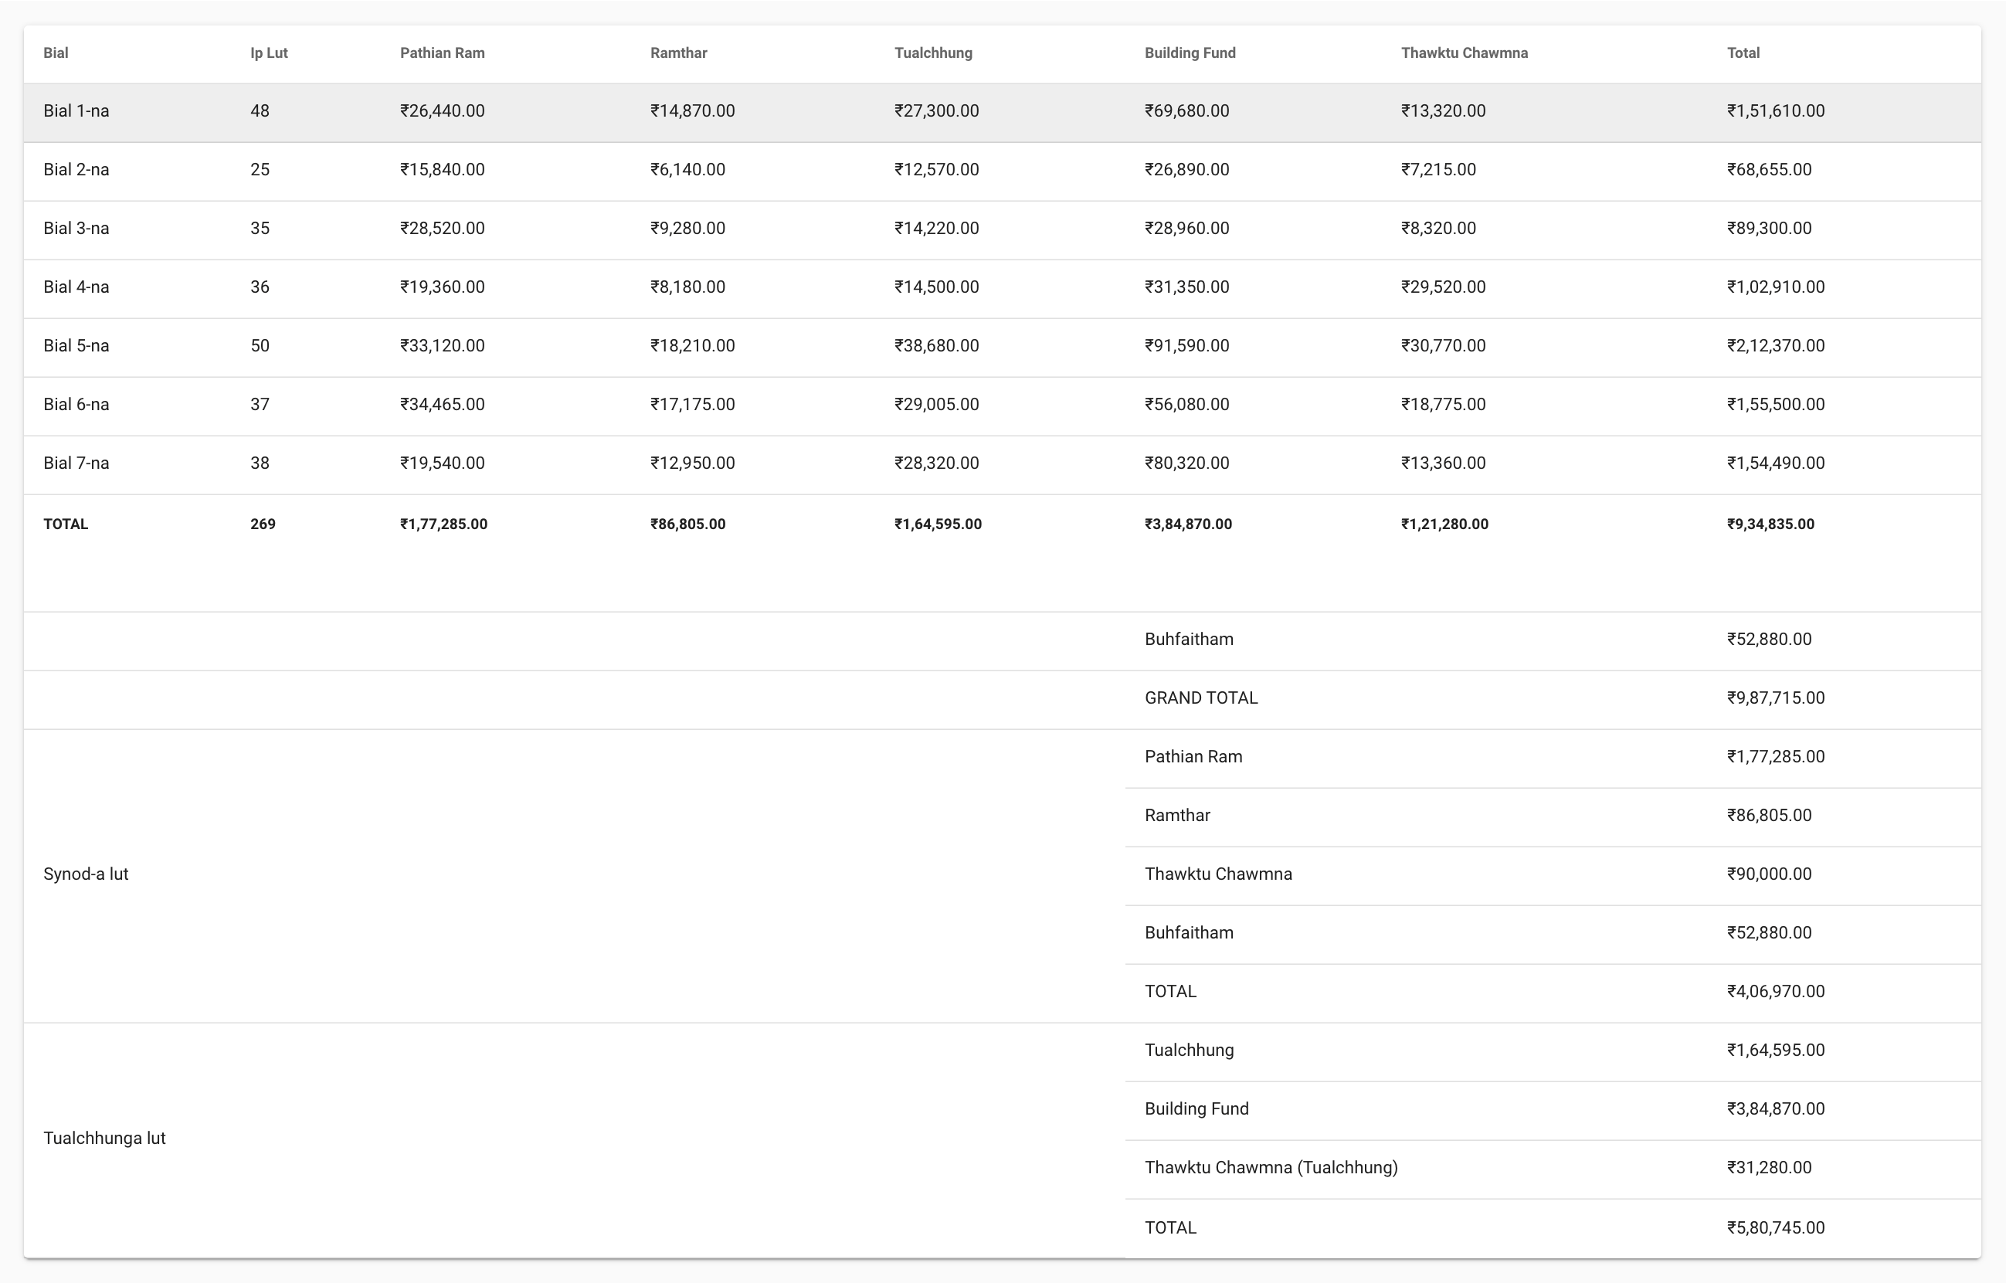Click the Pathian Ram column header
Screen dimensions: 2006x1283
[442, 53]
